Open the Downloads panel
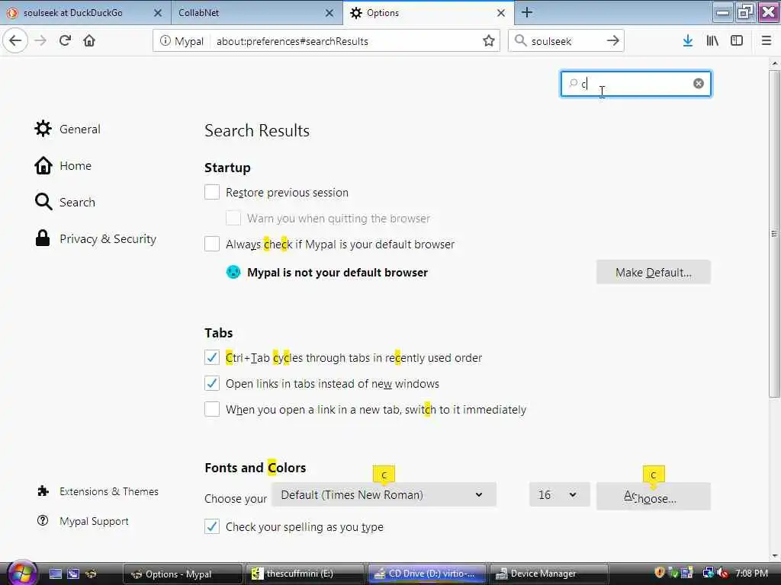Image resolution: width=781 pixels, height=585 pixels. [x=688, y=41]
